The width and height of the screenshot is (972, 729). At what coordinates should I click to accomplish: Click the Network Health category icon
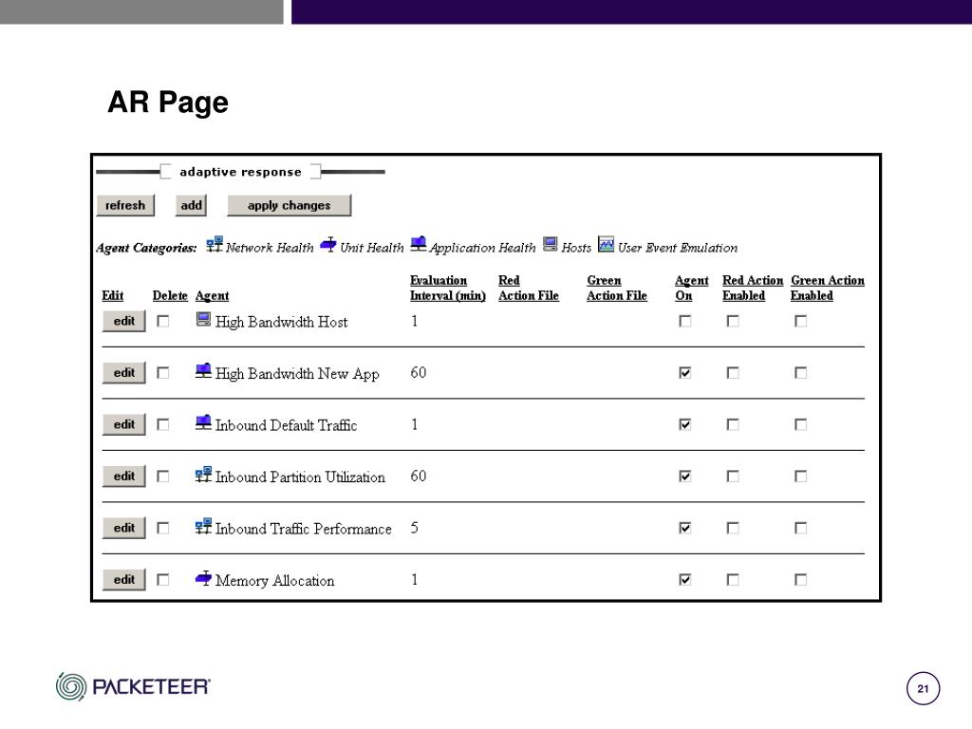tap(215, 244)
